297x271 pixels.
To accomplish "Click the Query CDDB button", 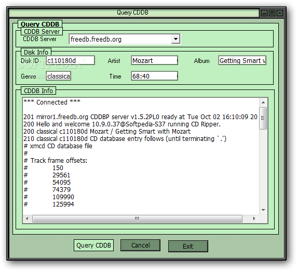I will pos(93,245).
